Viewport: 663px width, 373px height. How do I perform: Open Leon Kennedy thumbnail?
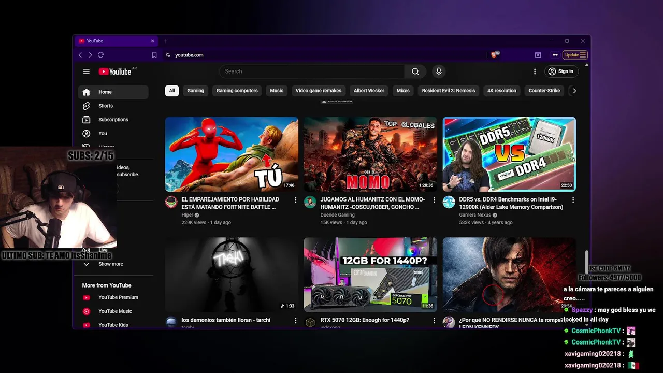point(509,275)
